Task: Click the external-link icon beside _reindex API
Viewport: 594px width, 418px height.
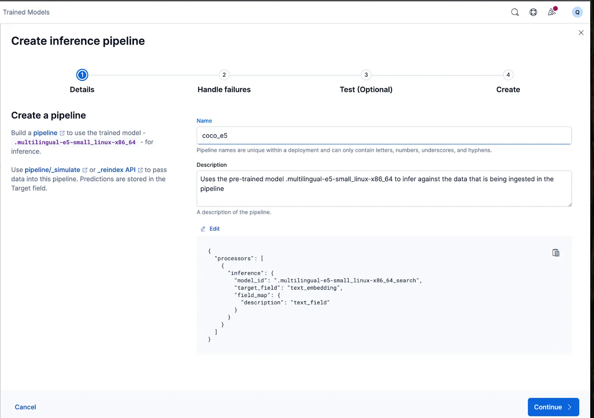Action: point(140,170)
